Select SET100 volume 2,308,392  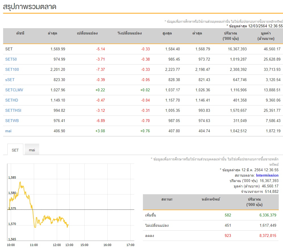click(238, 70)
